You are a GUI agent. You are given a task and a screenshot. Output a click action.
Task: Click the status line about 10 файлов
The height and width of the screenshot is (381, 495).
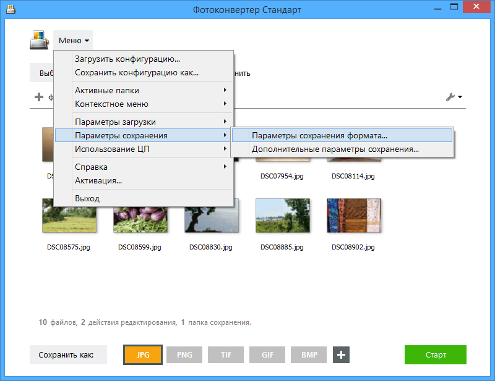(x=145, y=322)
